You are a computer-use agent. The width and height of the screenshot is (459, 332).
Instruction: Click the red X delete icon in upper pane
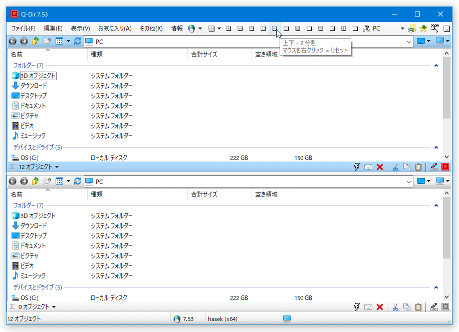tap(380, 167)
